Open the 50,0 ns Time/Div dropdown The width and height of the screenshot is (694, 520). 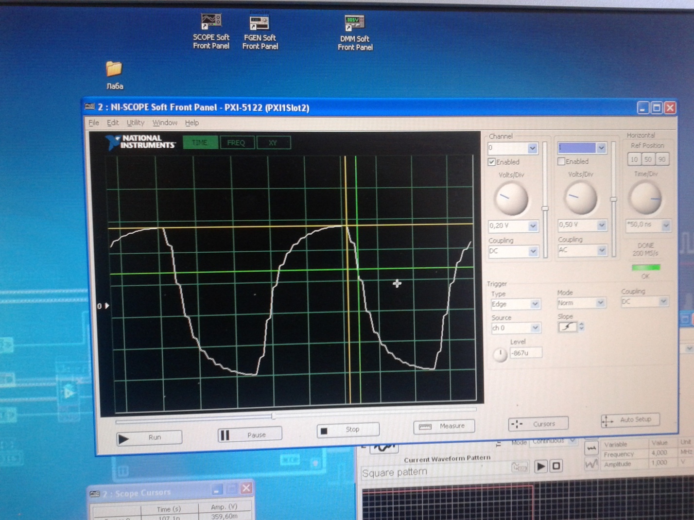666,225
